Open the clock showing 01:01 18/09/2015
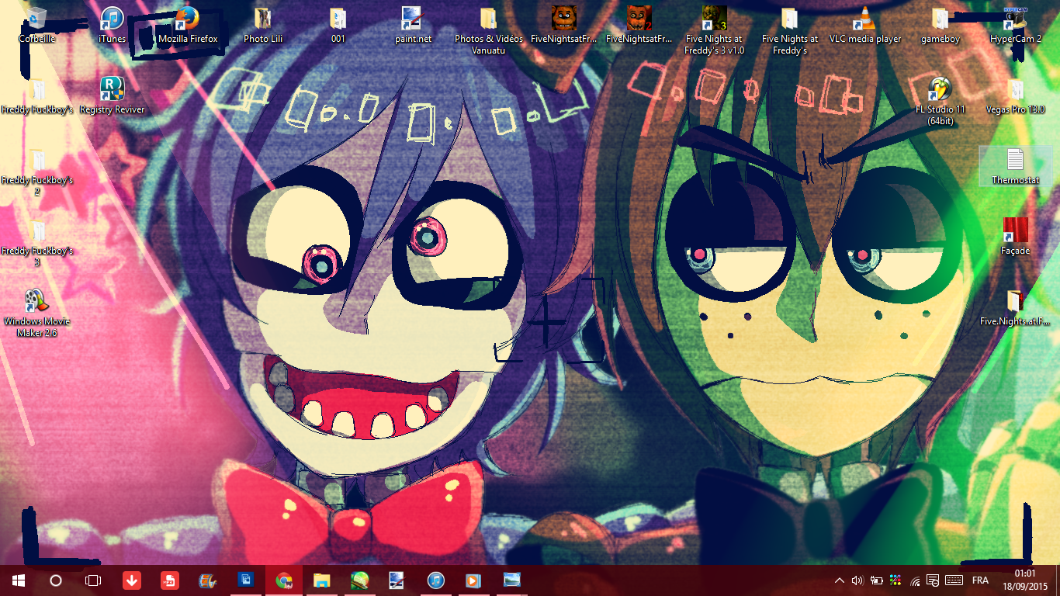Image resolution: width=1060 pixels, height=596 pixels. point(1025,580)
